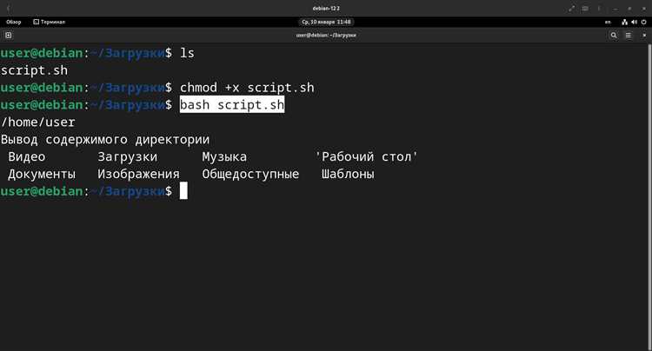Select the '/home/user' output line
652x351 pixels.
38,123
